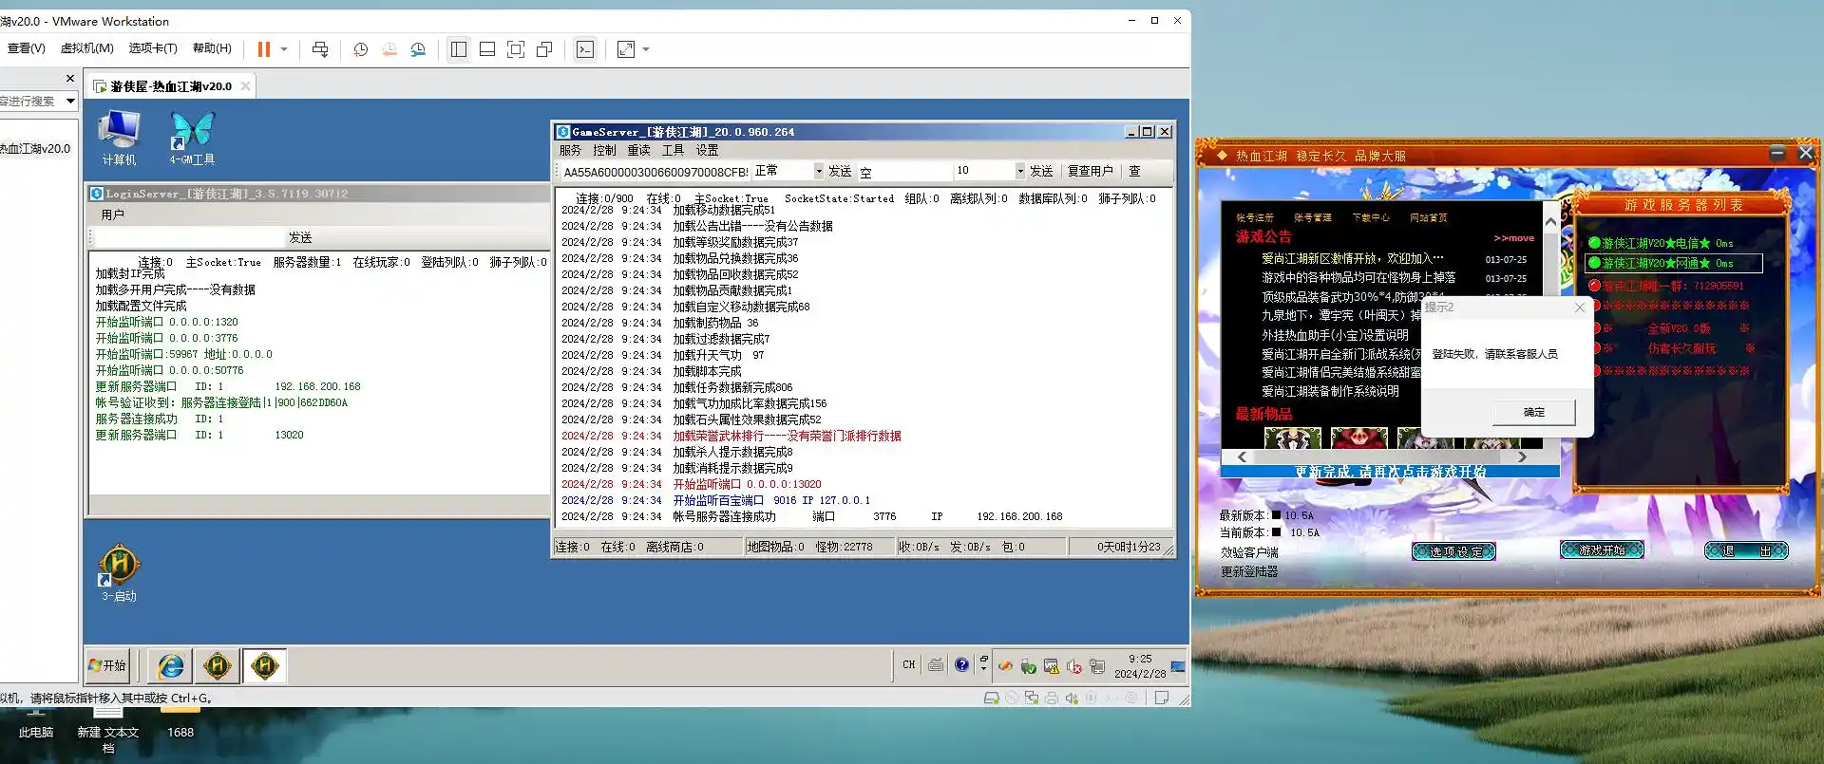The image size is (1824, 764).
Task: Click the VMware pause virtual machine icon
Action: (x=263, y=49)
